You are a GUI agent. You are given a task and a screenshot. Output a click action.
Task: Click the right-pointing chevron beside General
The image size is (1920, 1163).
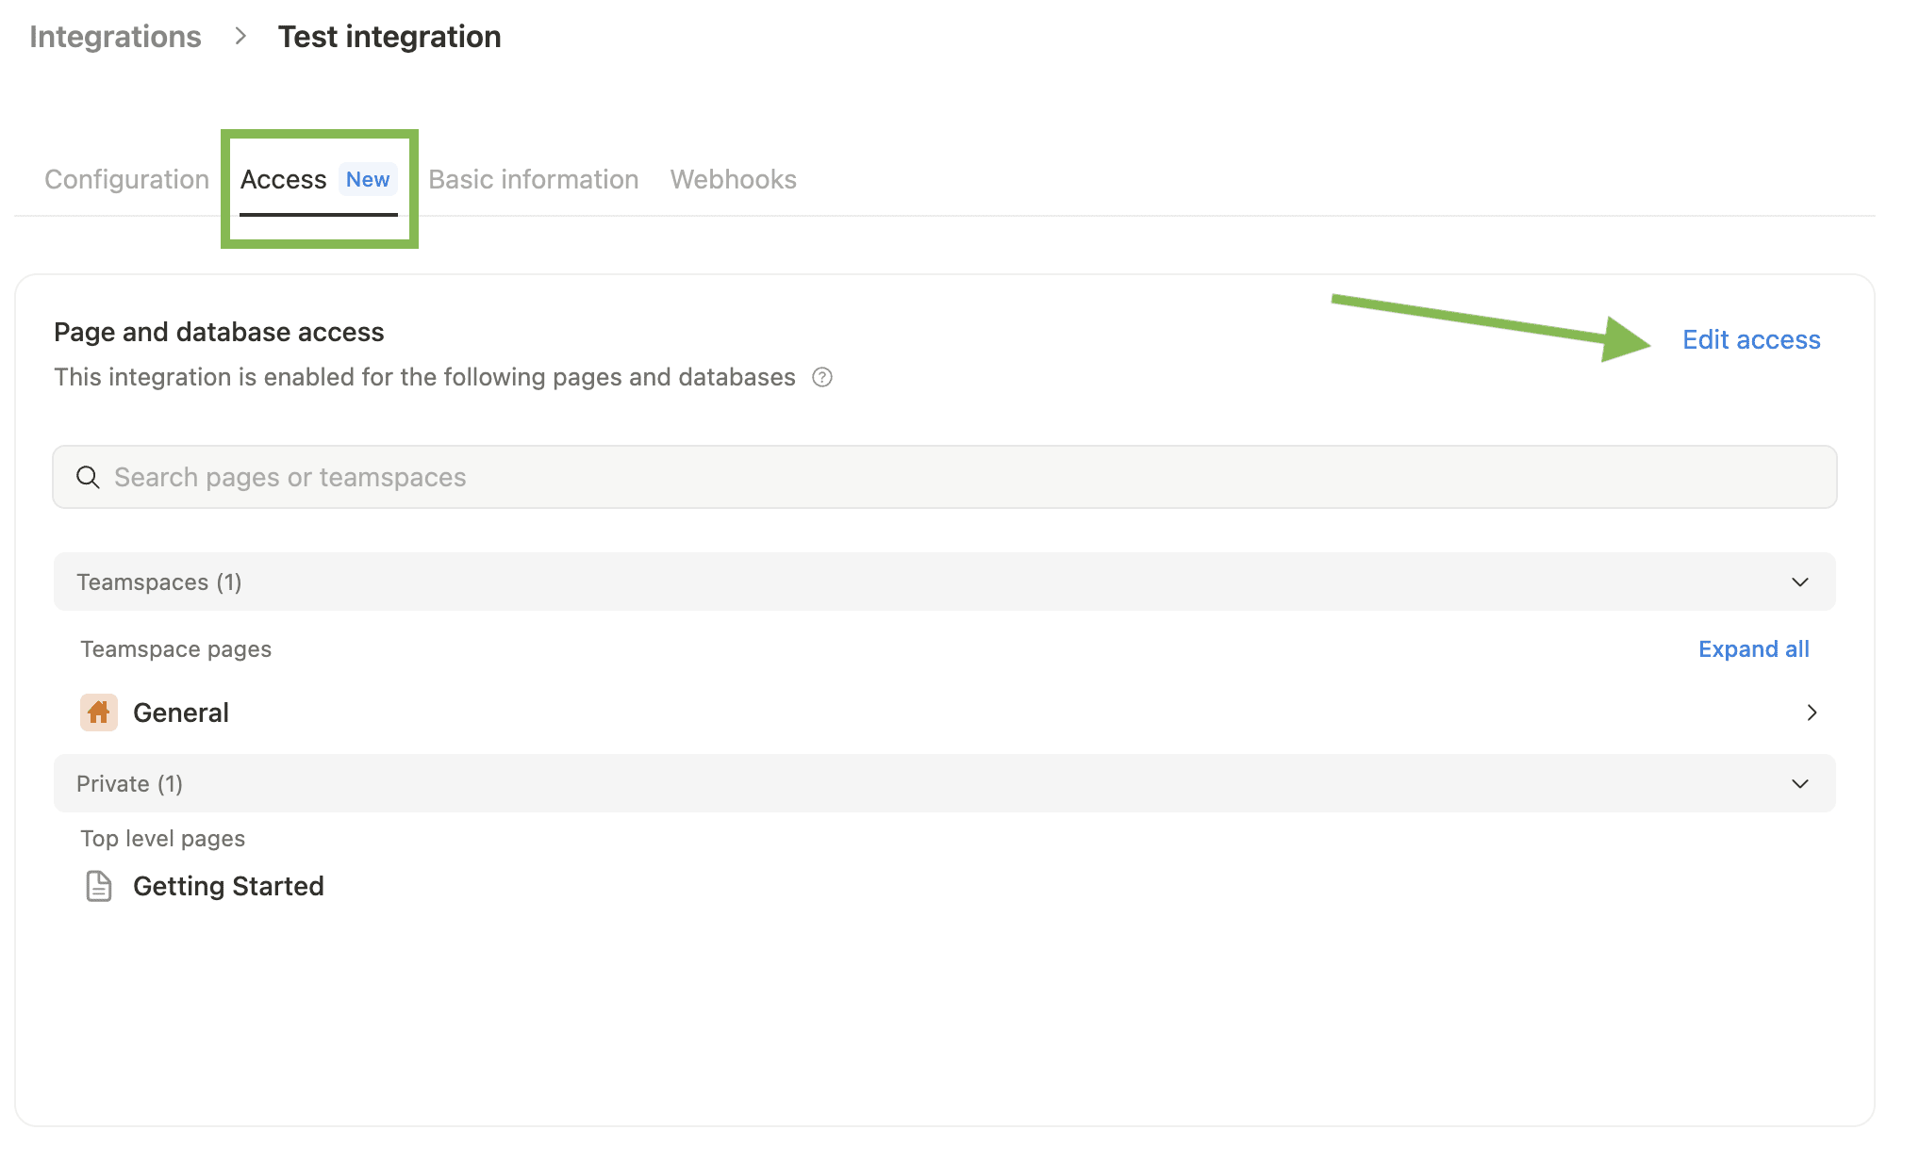click(x=1812, y=713)
